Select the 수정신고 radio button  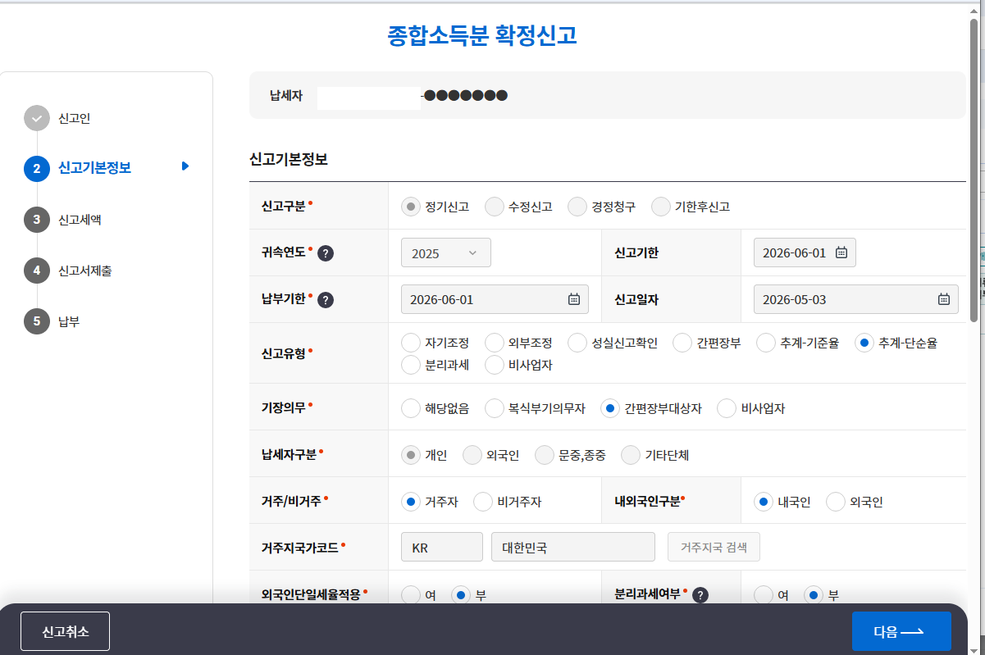(494, 207)
